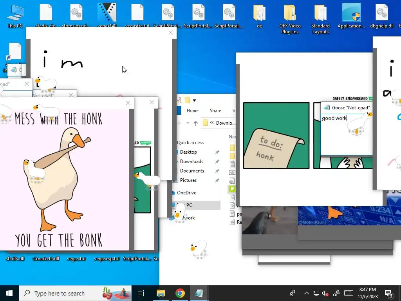Select OneDrive in Explorer navigation pane
The height and width of the screenshot is (301, 401).
187,193
